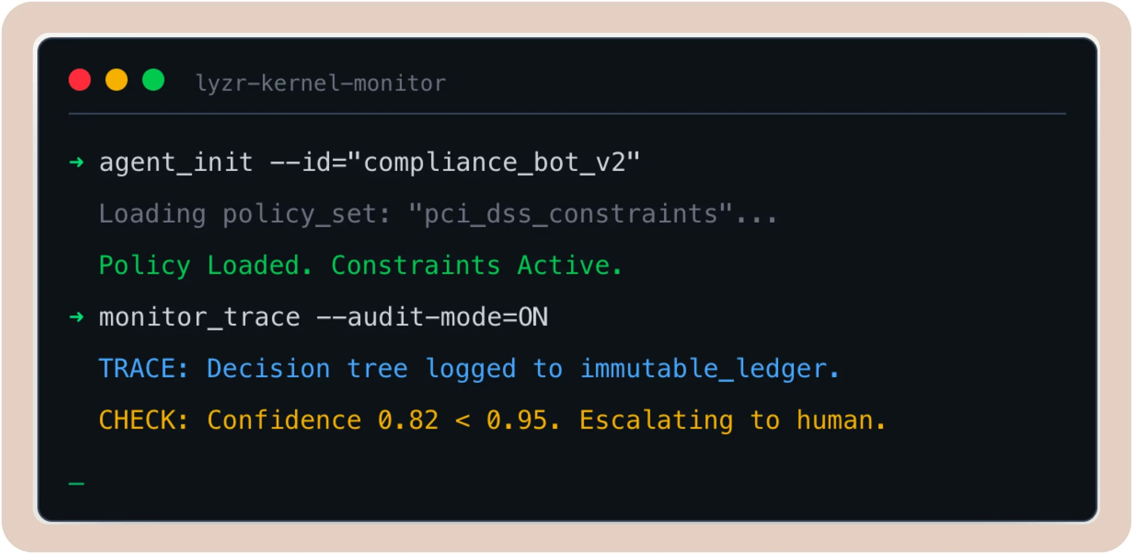Click the green arrow before agent_init
The width and height of the screenshot is (1133, 554).
tap(77, 162)
